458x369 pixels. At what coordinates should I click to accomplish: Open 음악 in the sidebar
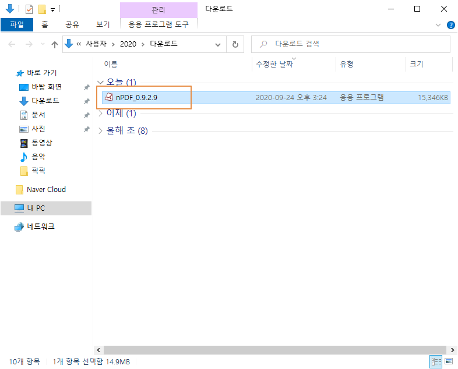(33, 157)
